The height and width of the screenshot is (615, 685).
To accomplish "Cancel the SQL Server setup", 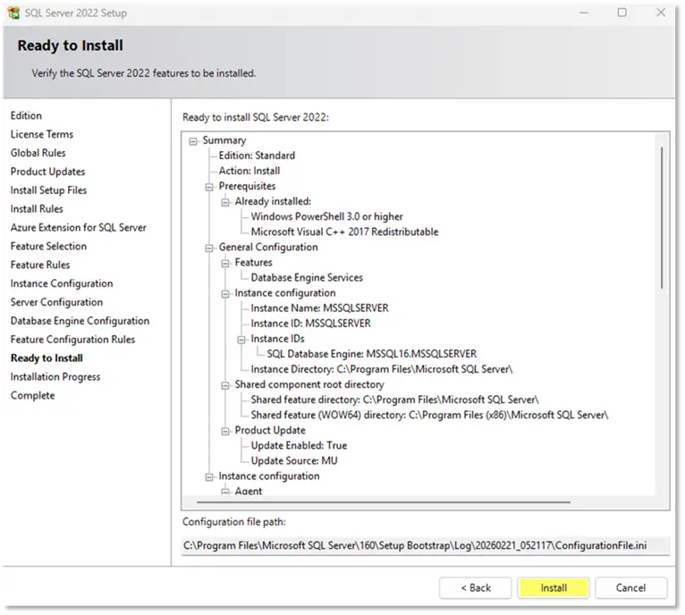I will tap(630, 588).
